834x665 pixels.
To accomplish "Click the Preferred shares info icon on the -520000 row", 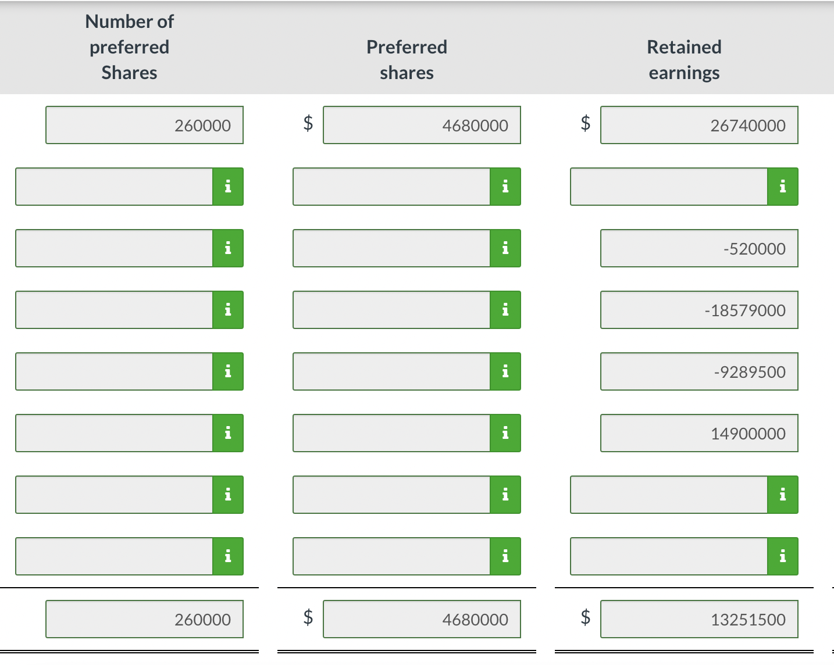I will (x=505, y=248).
